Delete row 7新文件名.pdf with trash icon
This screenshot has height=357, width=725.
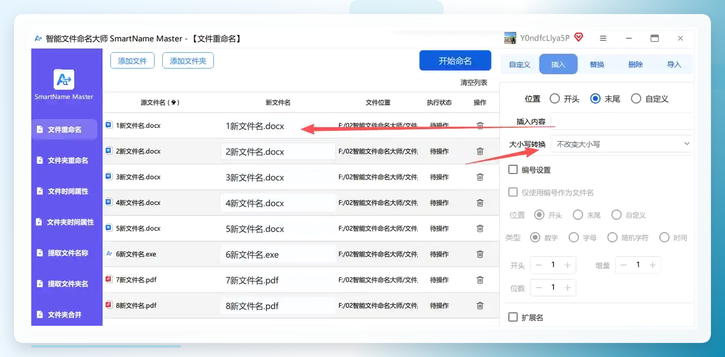[480, 280]
